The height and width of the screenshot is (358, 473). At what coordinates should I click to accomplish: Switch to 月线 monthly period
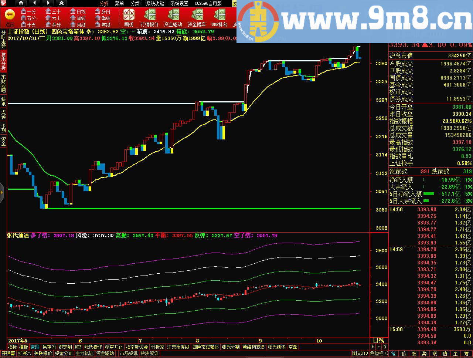pos(78,25)
